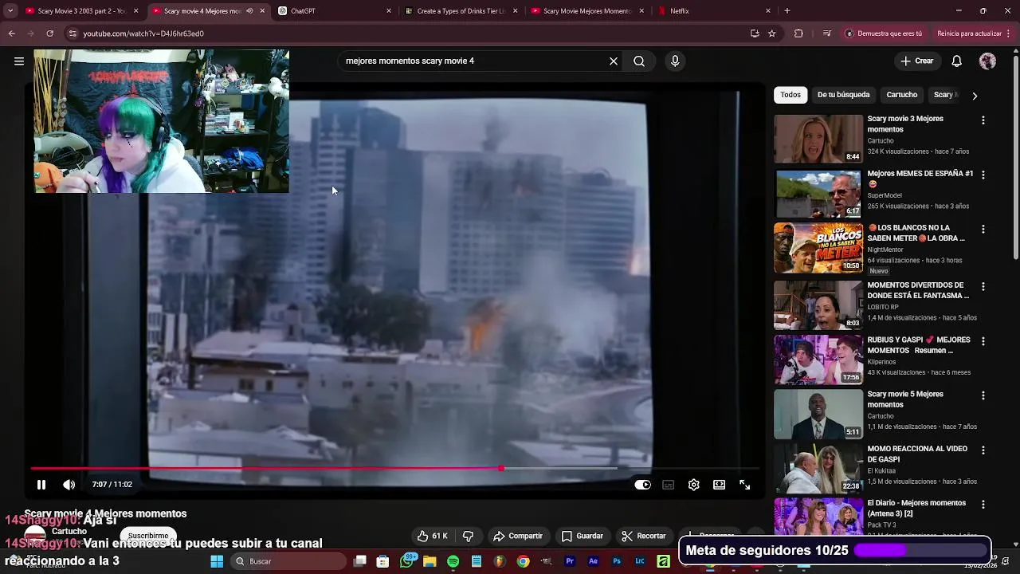Enter fullscreen mode in the player

(744, 484)
